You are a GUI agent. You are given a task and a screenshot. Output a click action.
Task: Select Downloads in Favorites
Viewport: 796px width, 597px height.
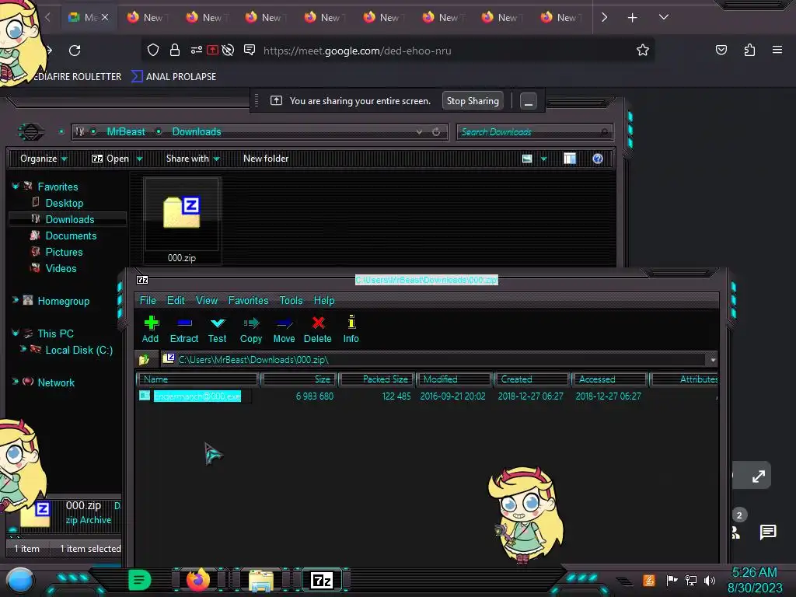click(69, 219)
